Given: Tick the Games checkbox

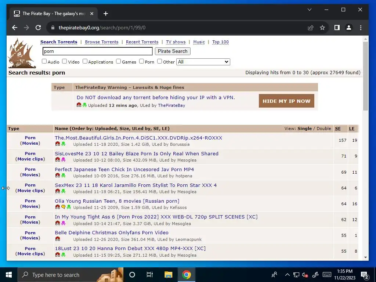Looking at the screenshot, I should tap(119, 61).
